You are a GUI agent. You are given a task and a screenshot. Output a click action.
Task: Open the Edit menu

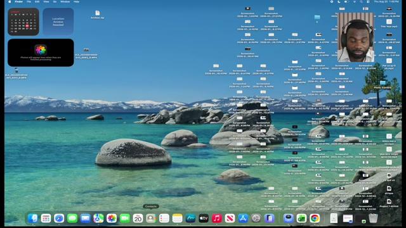pyautogui.click(x=37, y=1)
